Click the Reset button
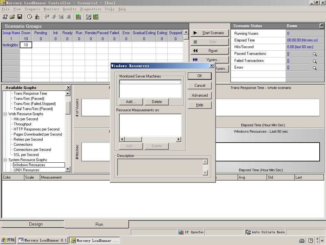326x245 pixels. [209, 51]
